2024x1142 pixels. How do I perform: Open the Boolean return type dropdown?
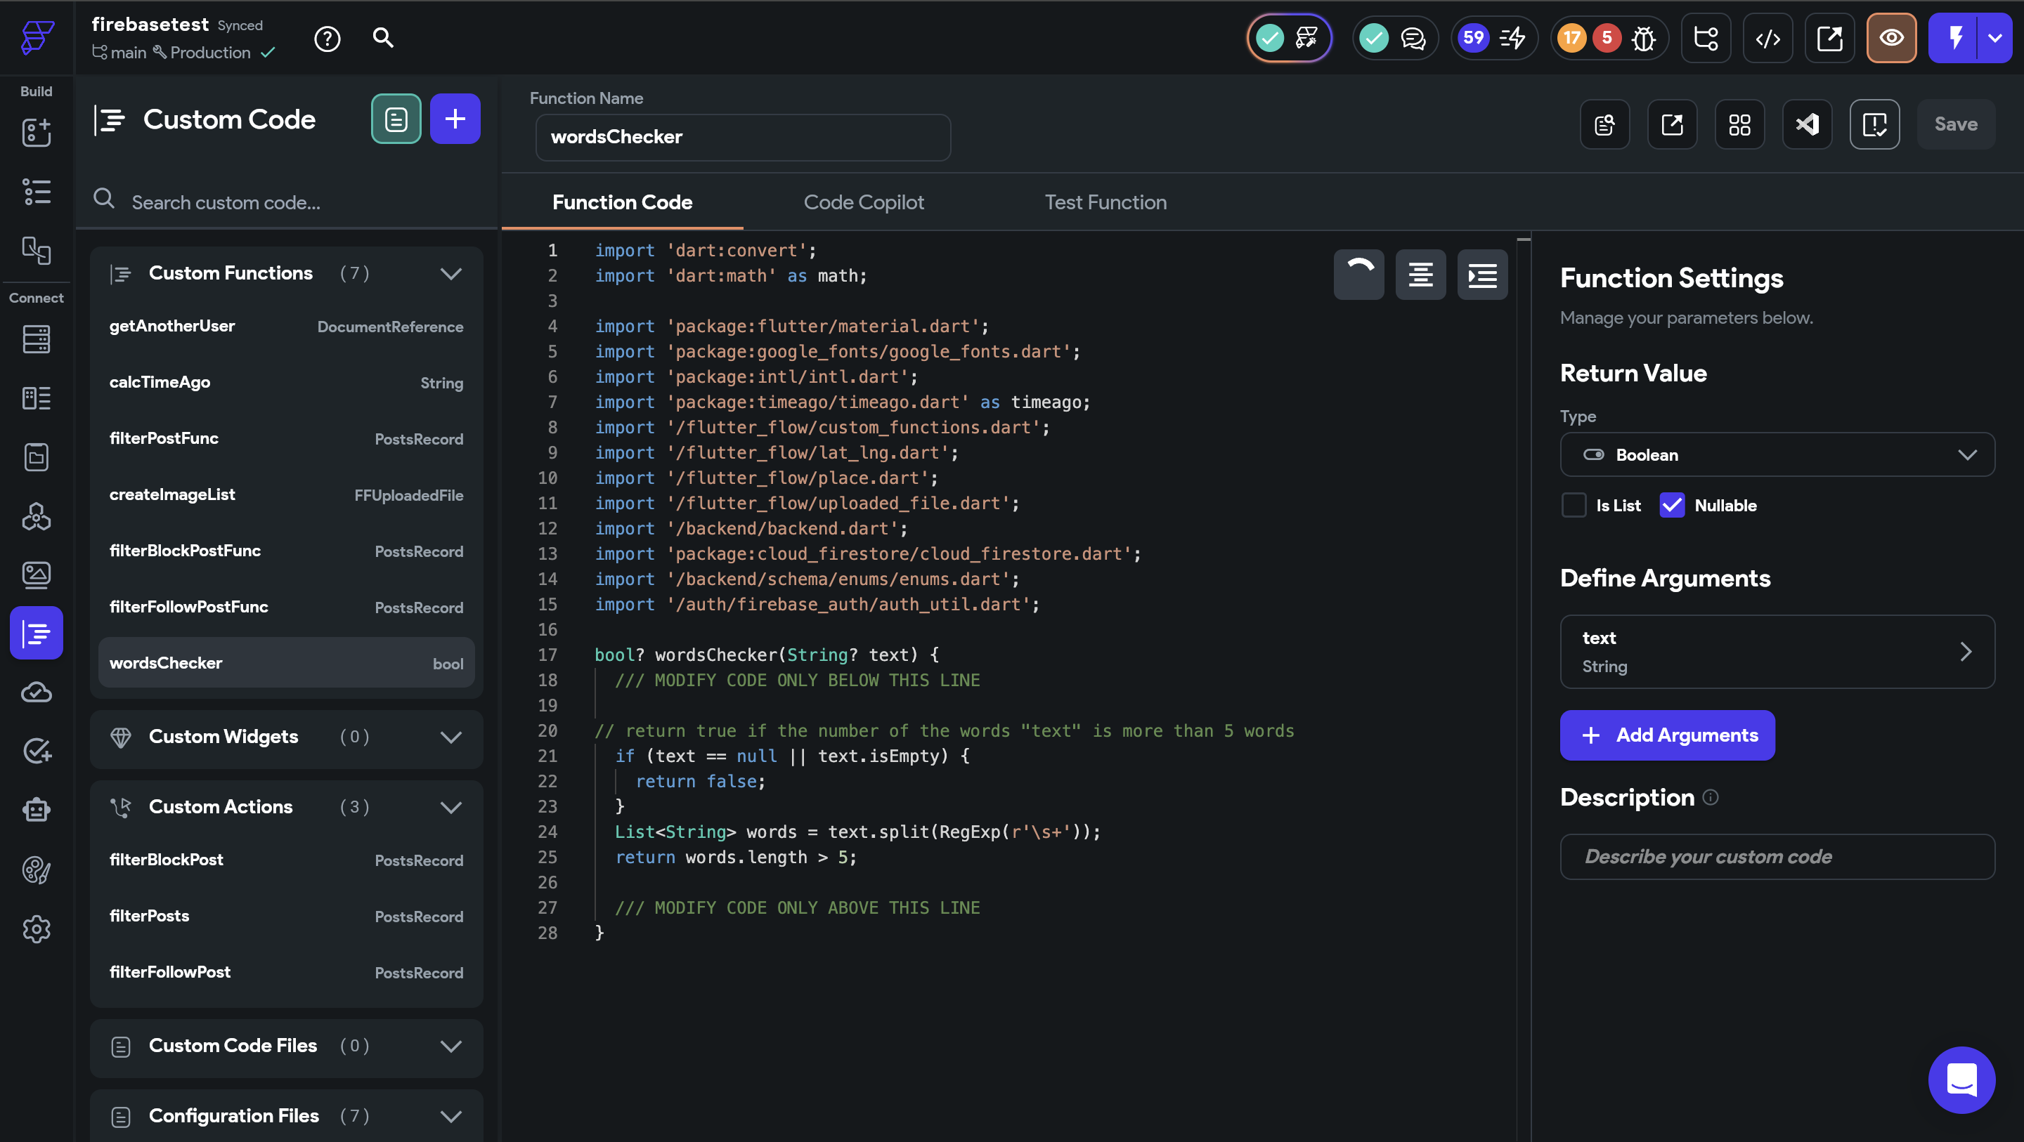pos(1777,454)
